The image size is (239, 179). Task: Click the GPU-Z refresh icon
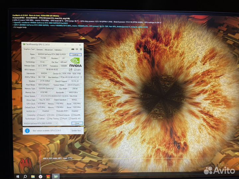click(77, 49)
